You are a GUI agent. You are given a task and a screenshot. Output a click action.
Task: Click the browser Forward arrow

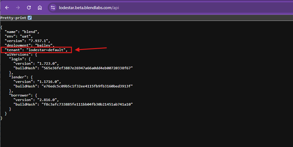point(18,8)
